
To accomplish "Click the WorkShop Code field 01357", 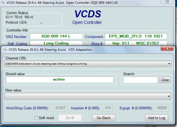I will pos(58,108).
